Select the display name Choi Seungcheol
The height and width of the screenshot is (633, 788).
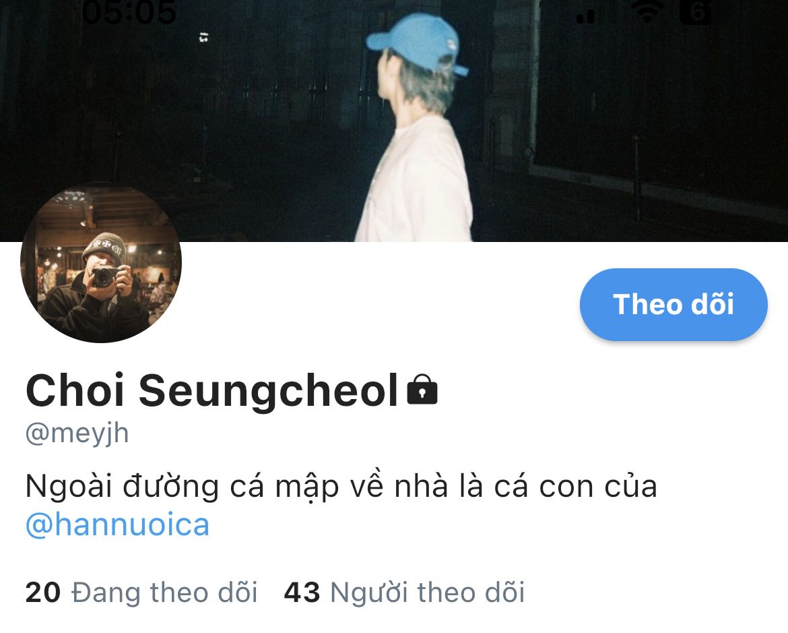coord(211,390)
